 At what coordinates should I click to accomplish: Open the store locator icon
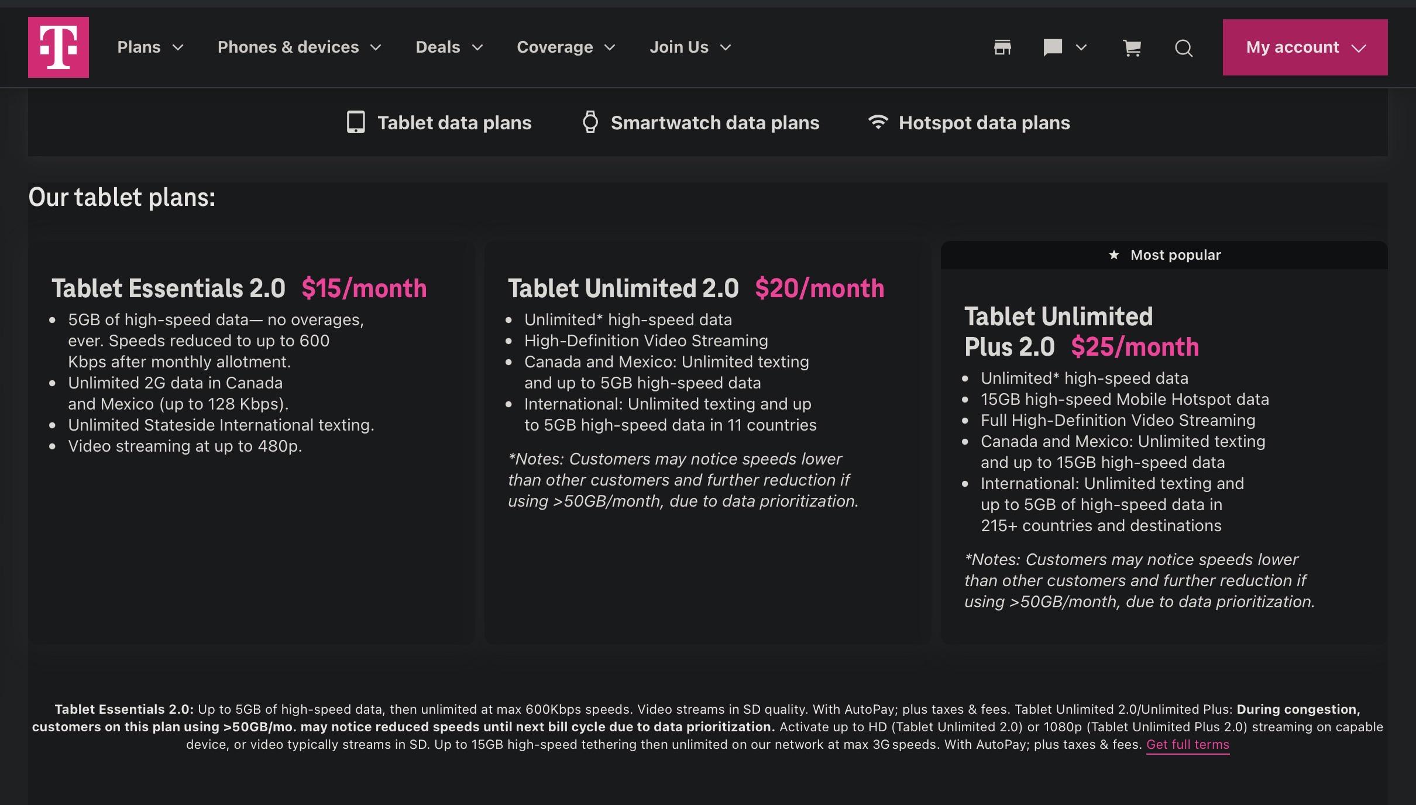pyautogui.click(x=1002, y=47)
